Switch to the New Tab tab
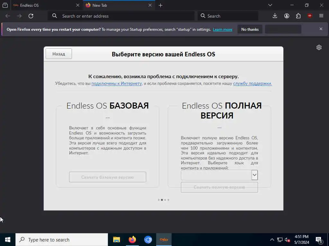The image size is (329, 246). [x=119, y=5]
